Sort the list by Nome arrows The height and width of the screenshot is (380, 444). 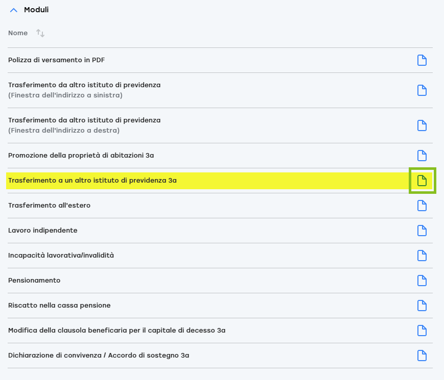tap(40, 33)
